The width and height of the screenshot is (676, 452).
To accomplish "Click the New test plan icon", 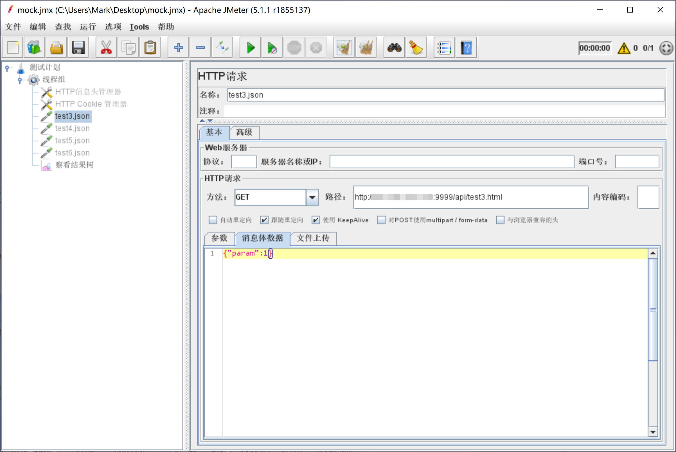I will 13,48.
